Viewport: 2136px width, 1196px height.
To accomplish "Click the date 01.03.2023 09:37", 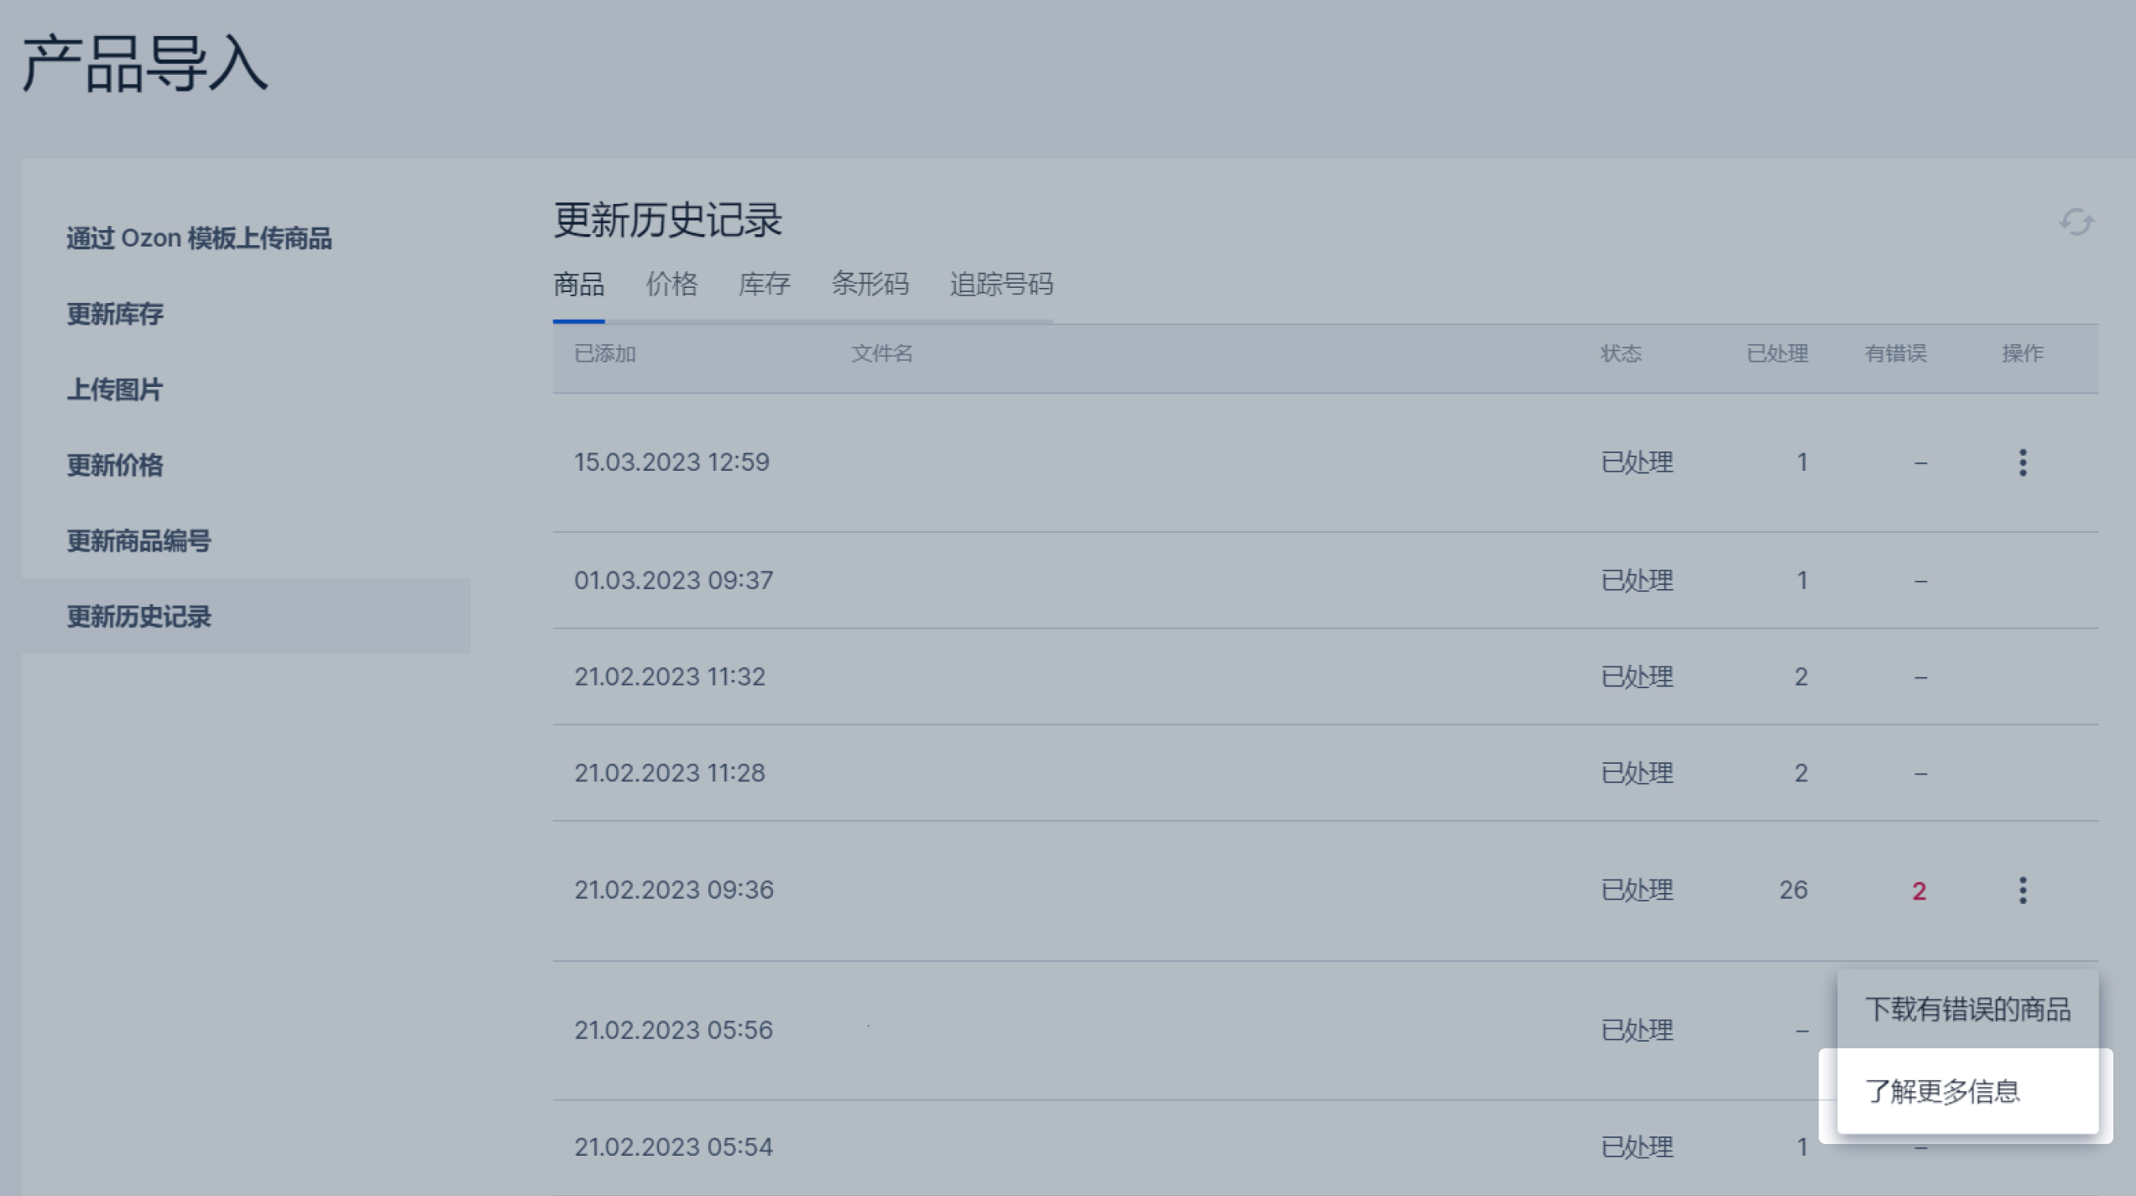I will (673, 581).
